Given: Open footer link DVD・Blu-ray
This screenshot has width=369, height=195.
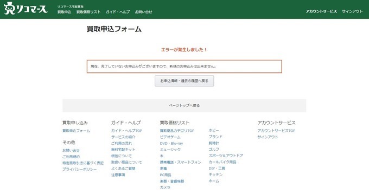Looking at the screenshot, I should (x=171, y=143).
